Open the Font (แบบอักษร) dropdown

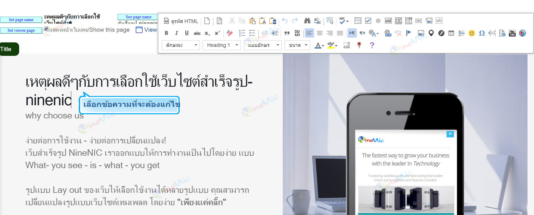click(x=263, y=45)
